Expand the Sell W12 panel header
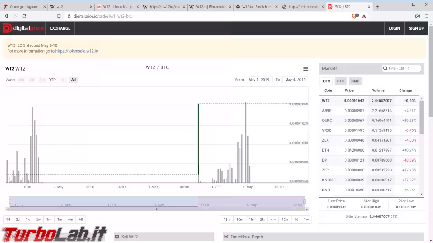Image resolution: width=433 pixels, height=243 pixels. click(164, 237)
